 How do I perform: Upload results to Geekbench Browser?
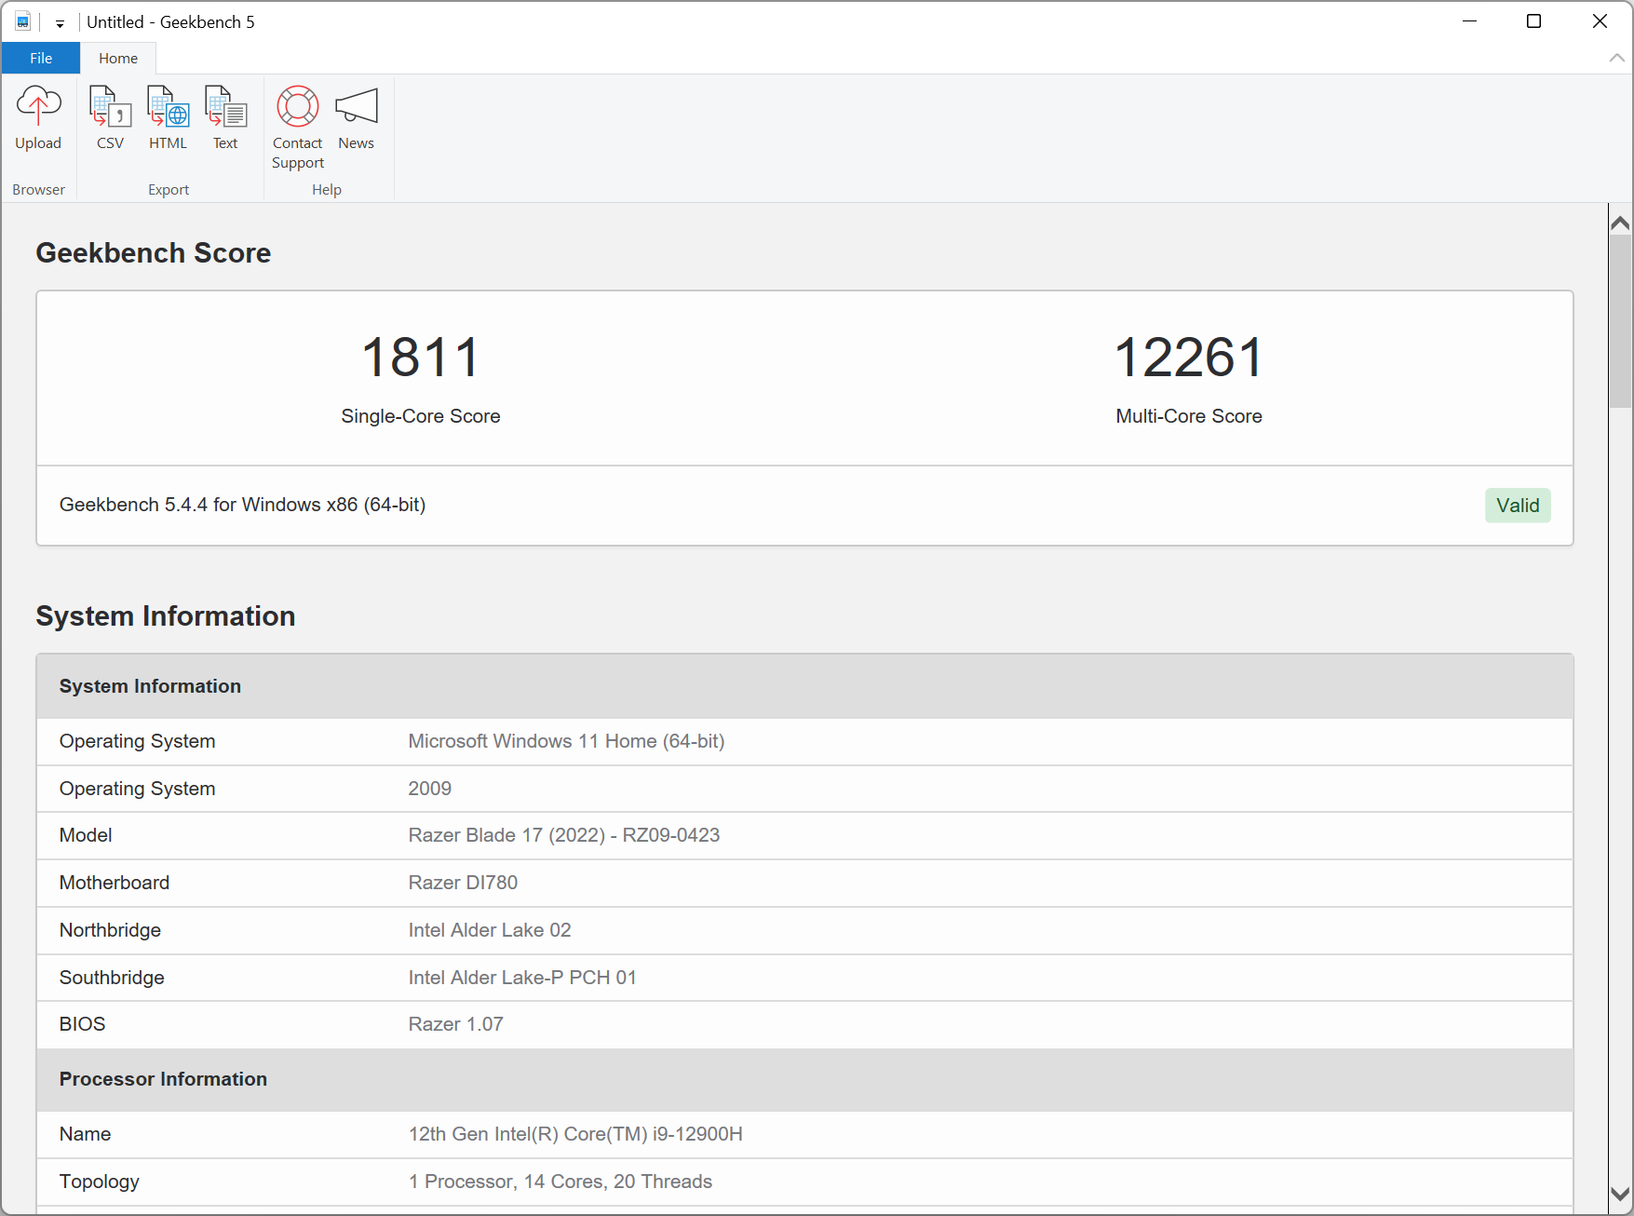point(38,118)
